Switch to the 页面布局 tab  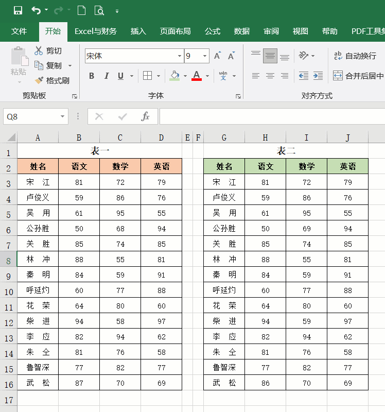point(175,31)
